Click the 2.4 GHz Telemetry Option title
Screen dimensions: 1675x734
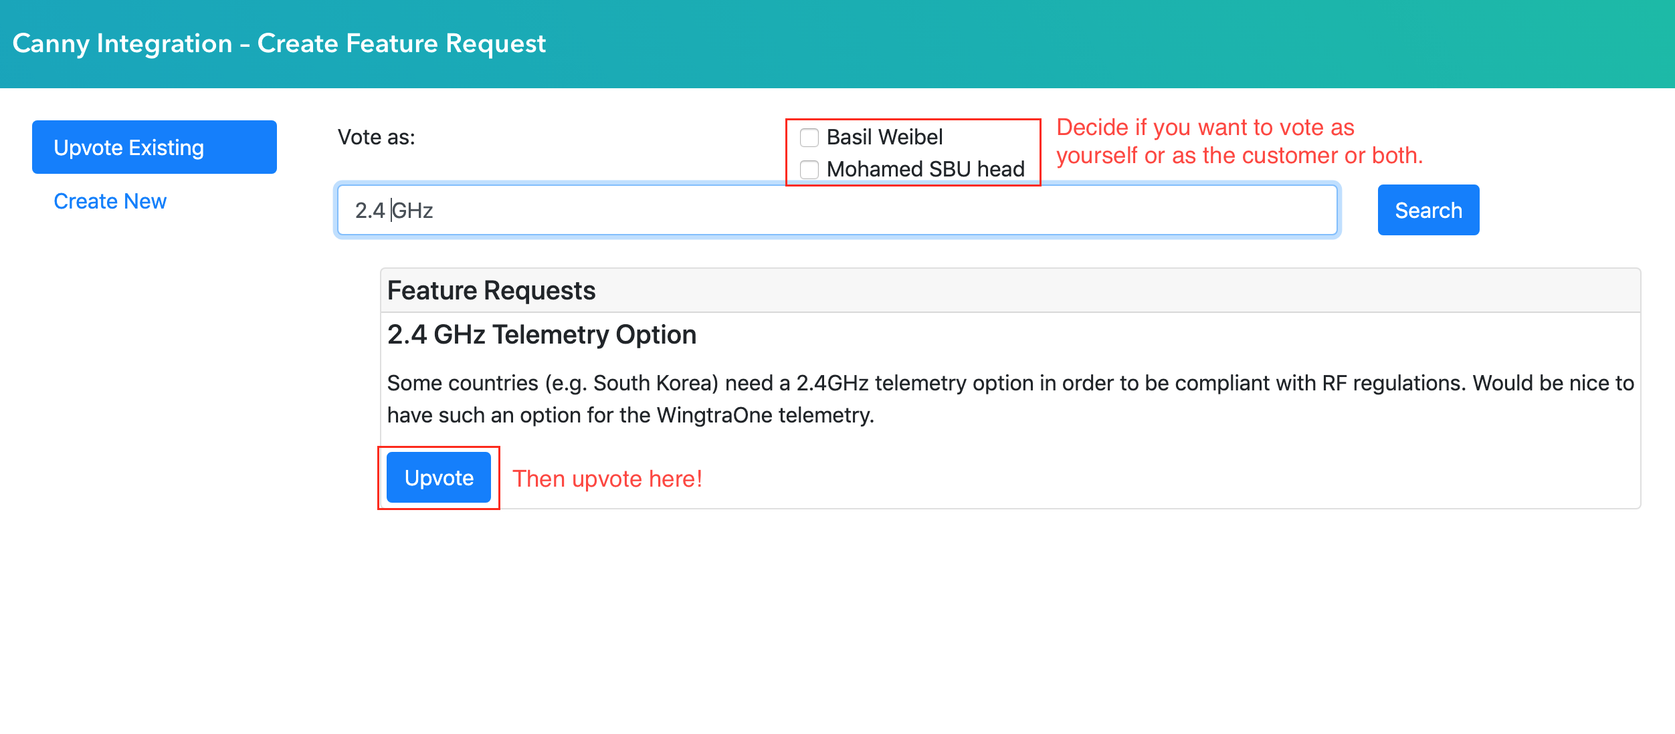[x=541, y=334]
